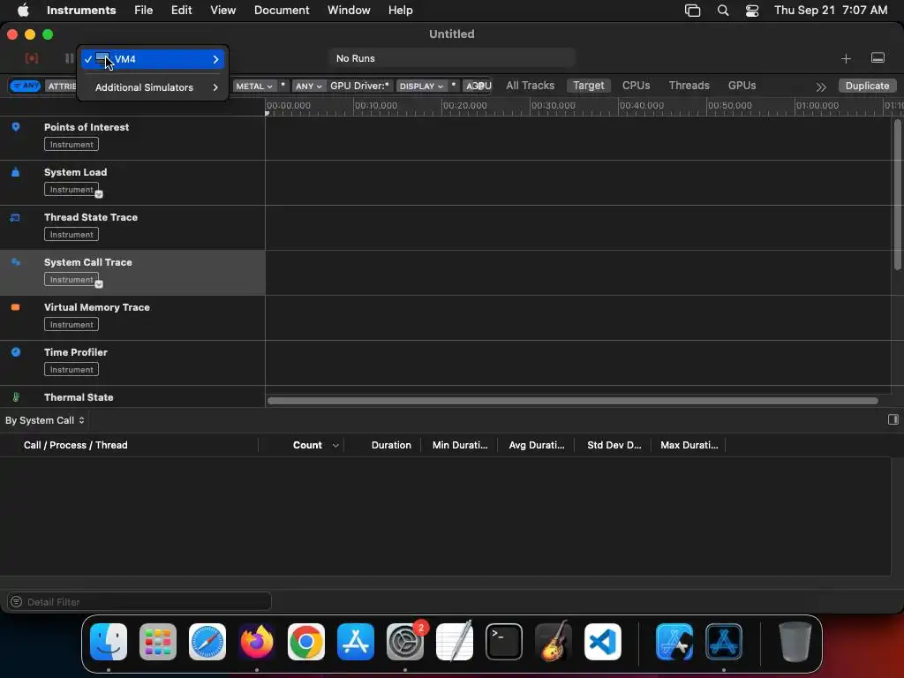Click the System Call Trace track icon
The image size is (904, 678).
point(16,262)
